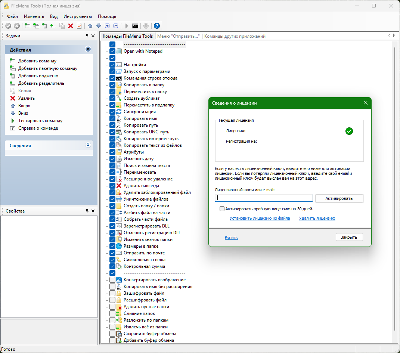Click the red Delete X toolbar icon
This screenshot has width=400, height=353.
click(71, 26)
